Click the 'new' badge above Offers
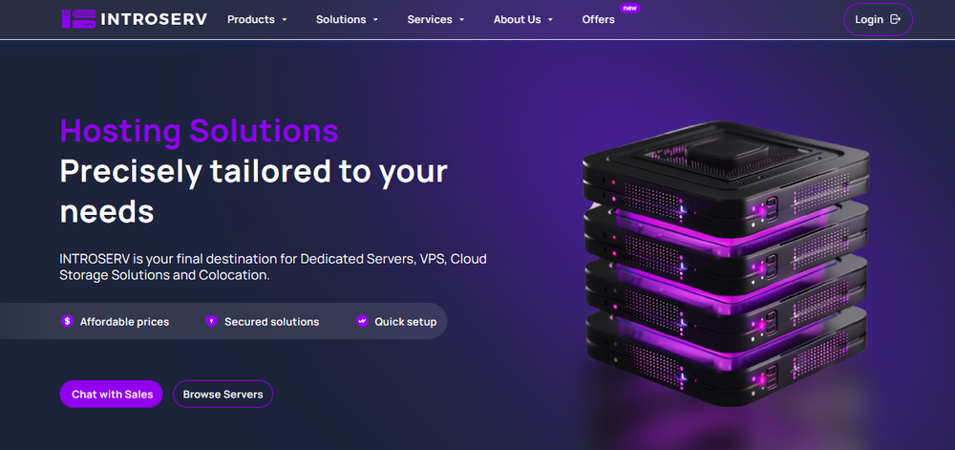This screenshot has width=955, height=450. 629,8
